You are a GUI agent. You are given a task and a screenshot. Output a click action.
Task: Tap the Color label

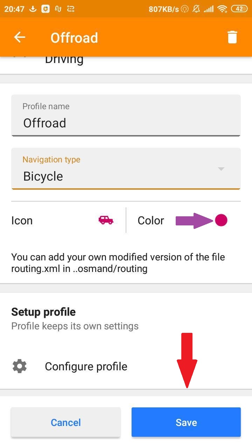coord(151,220)
